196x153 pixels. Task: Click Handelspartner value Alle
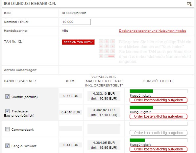click(x=65, y=30)
